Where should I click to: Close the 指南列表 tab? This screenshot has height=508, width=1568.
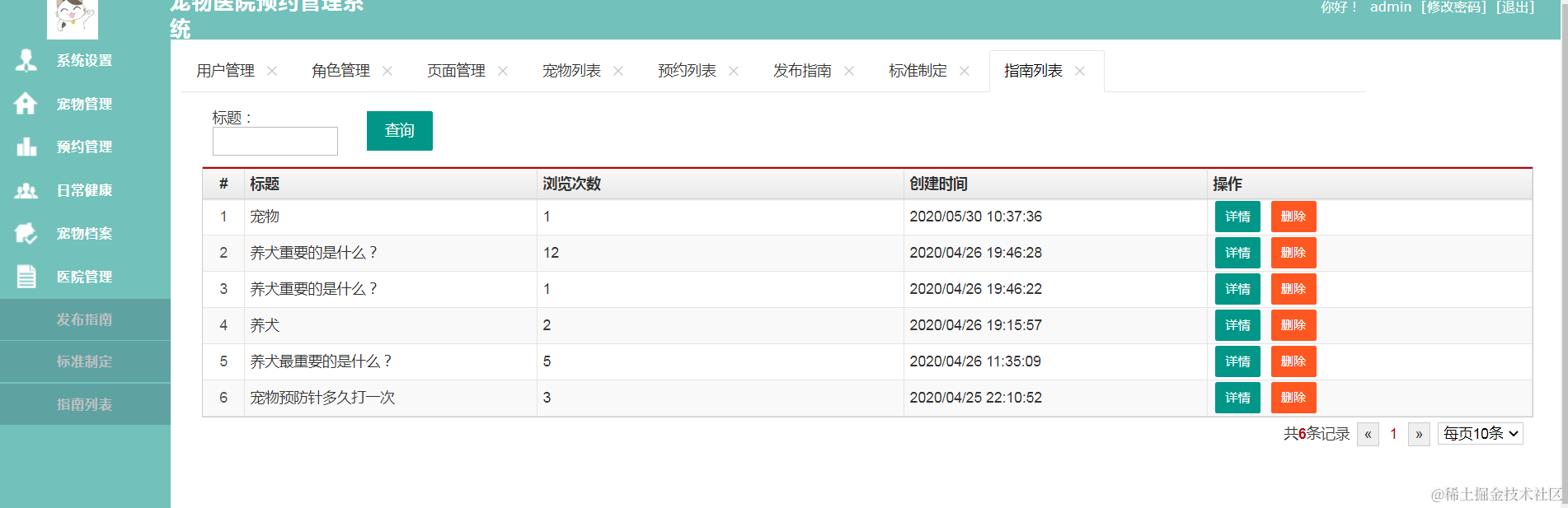point(1080,71)
